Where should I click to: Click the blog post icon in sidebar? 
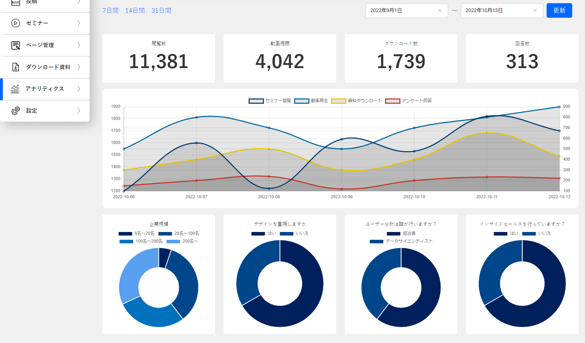(x=16, y=2)
